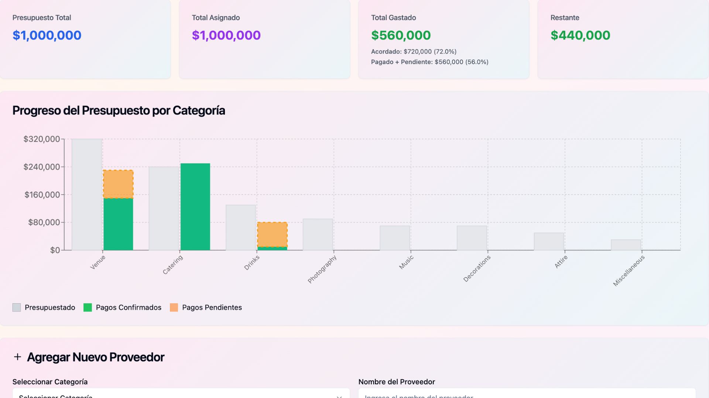Click the chevron of the category dropdown
The height and width of the screenshot is (398, 709).
click(x=339, y=397)
